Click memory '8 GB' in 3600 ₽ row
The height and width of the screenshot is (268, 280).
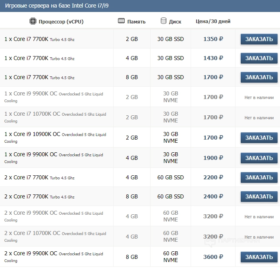(x=132, y=257)
